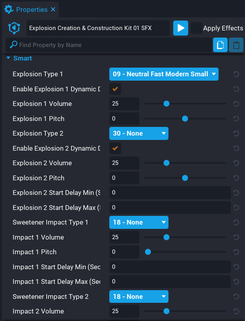This screenshot has height=321, width=245.
Task: Reset the Impact 1 Pitch property
Action: (236, 252)
